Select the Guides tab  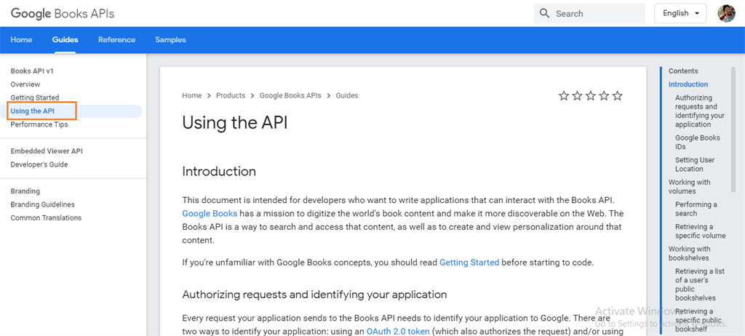click(x=65, y=40)
